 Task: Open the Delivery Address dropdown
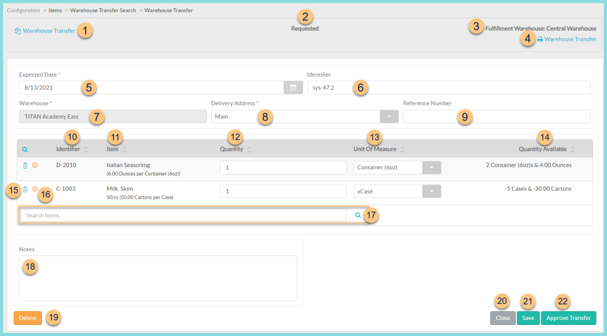pos(389,116)
